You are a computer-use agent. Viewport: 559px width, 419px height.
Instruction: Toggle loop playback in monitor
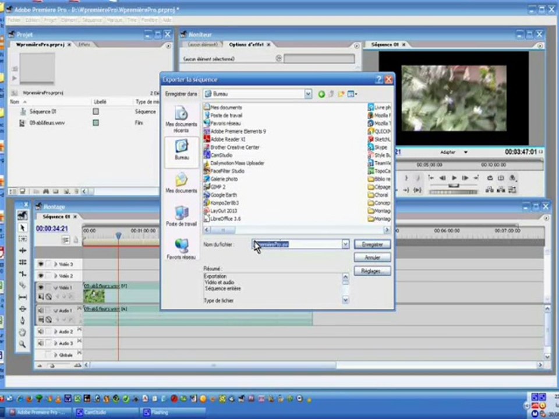[490, 178]
